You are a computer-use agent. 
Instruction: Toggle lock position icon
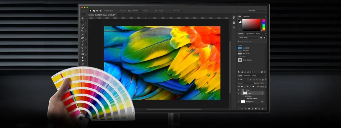pyautogui.click(x=247, y=87)
